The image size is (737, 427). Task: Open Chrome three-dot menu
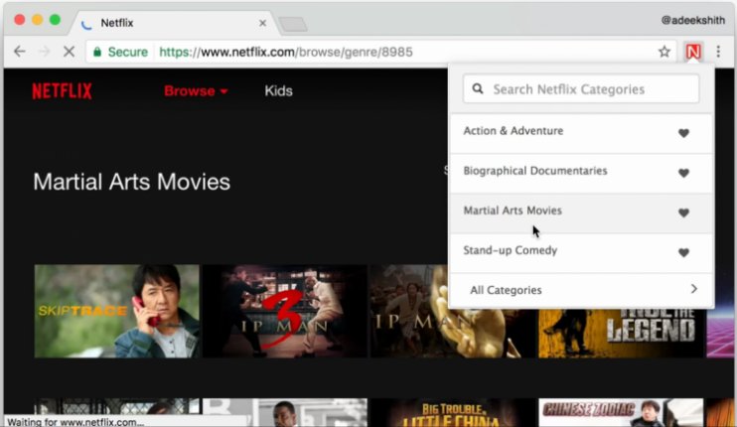[718, 52]
